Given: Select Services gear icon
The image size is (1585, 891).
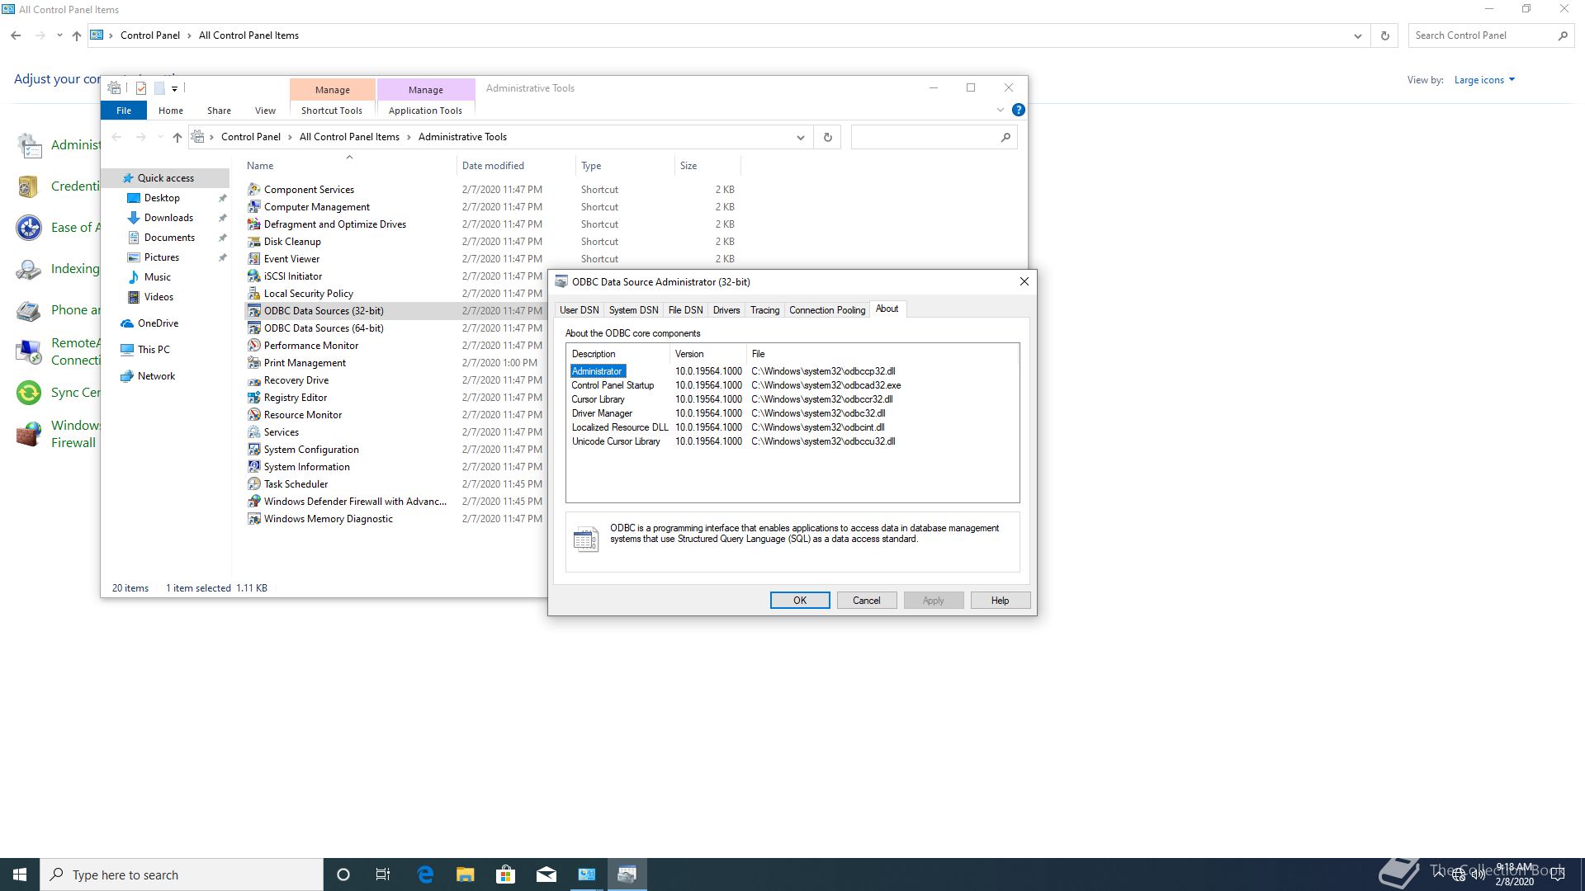Looking at the screenshot, I should [x=254, y=432].
